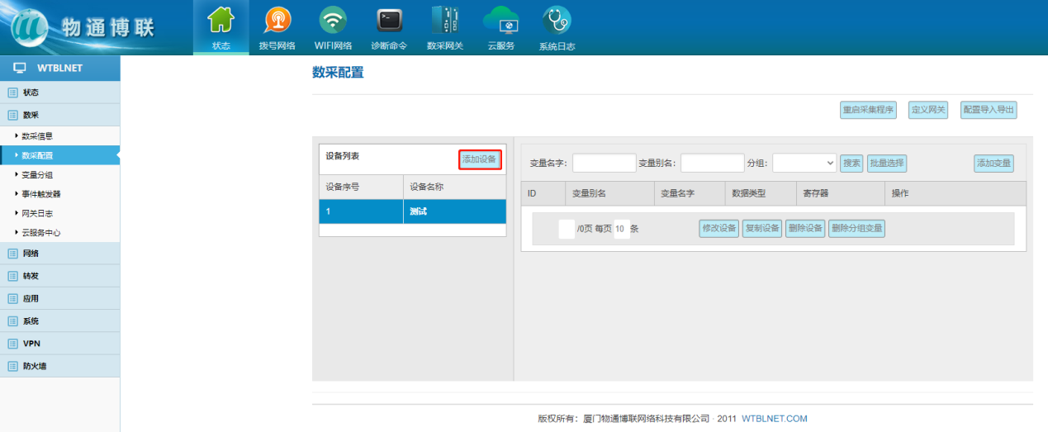Expand the 网络 sidebar section
1048x432 pixels.
coord(31,254)
